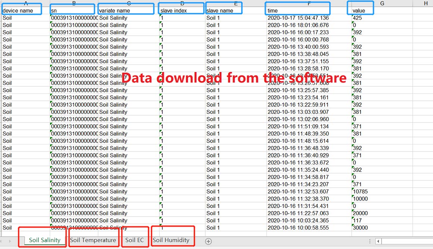Image resolution: width=433 pixels, height=249 pixels.
Task: Select the Soil Salinity sheet tab
Action: tap(44, 240)
